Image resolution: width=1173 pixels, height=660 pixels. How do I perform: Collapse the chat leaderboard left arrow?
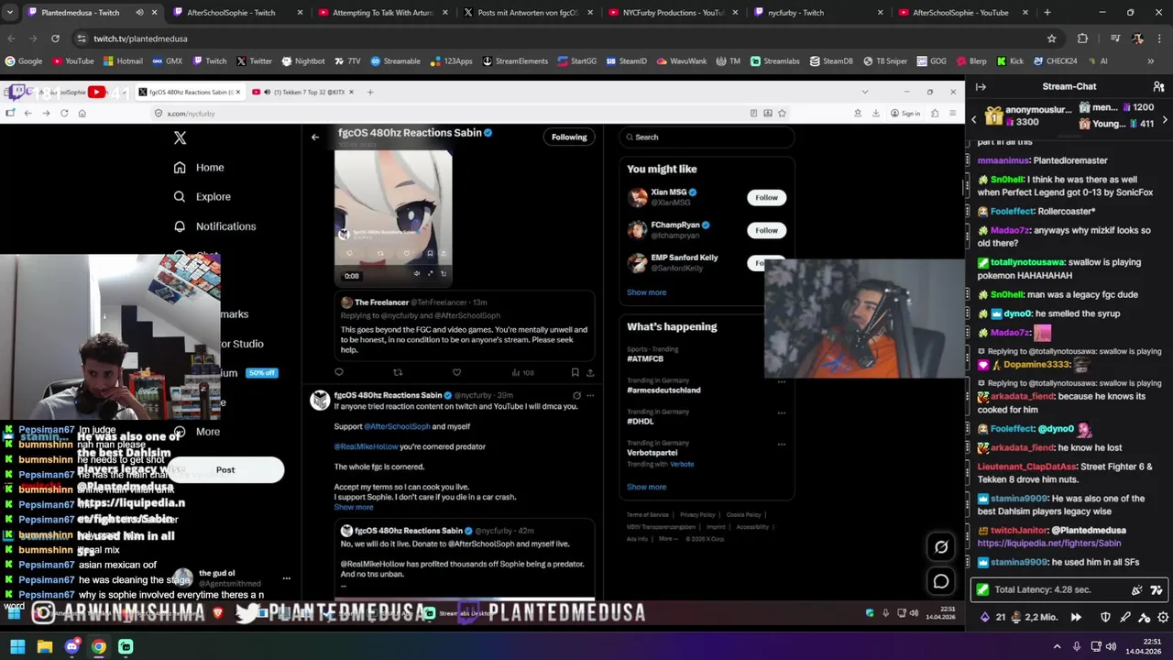(x=974, y=119)
